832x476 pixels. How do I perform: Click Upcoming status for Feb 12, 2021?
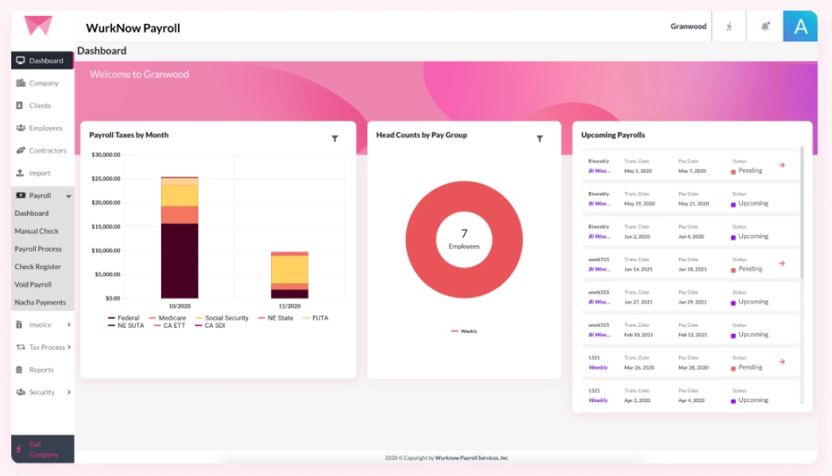750,335
